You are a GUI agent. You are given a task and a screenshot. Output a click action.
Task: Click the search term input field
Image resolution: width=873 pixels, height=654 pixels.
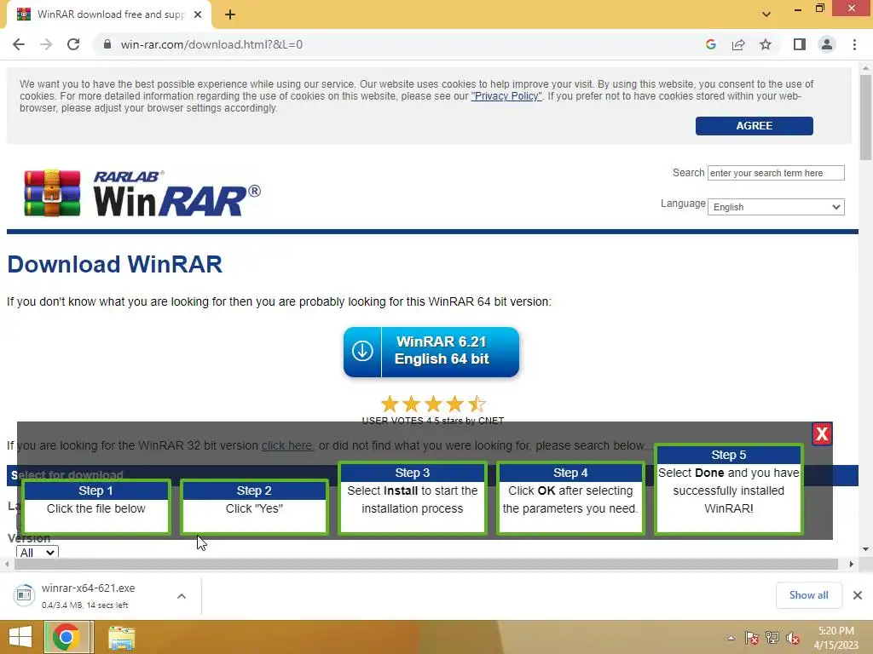click(x=776, y=173)
